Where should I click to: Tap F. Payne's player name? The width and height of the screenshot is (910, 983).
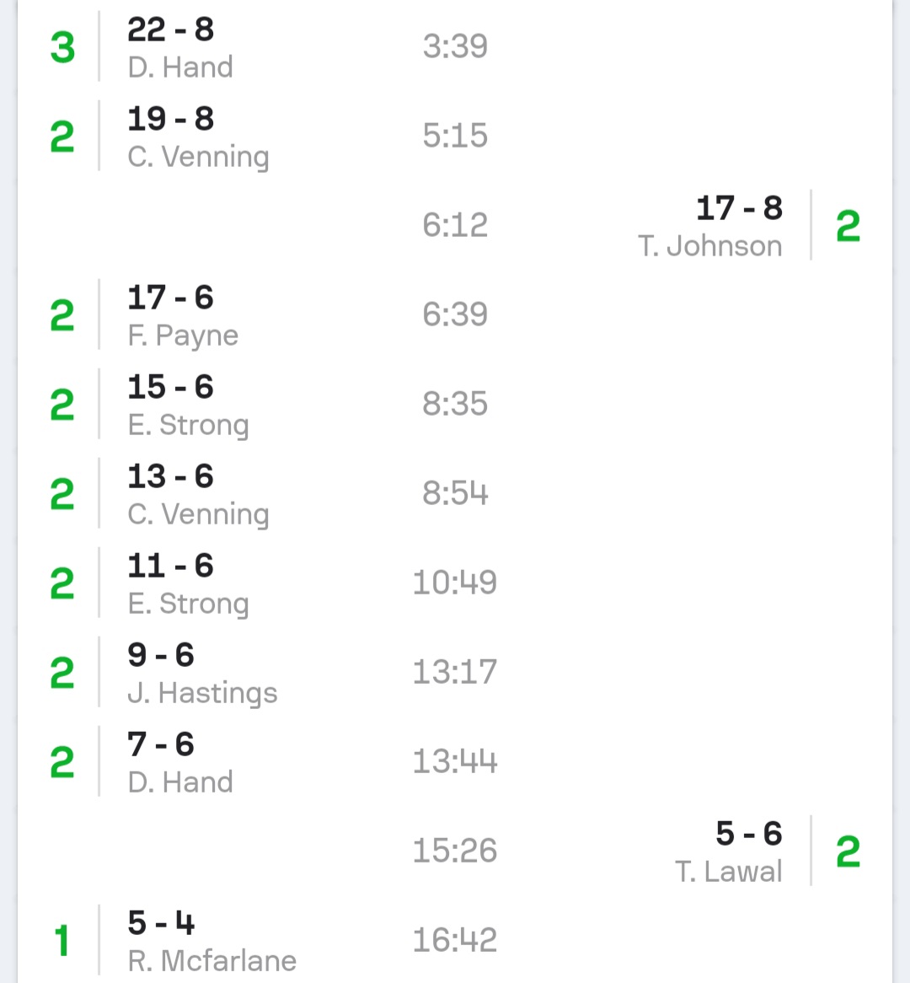click(183, 336)
